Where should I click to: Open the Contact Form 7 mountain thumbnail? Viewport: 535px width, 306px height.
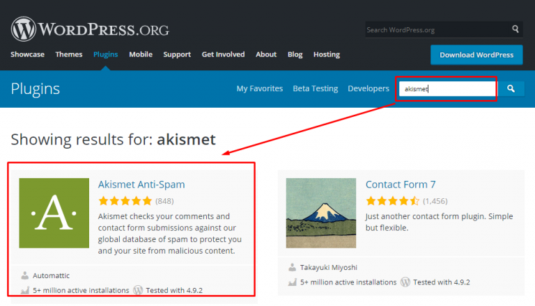pyautogui.click(x=320, y=213)
